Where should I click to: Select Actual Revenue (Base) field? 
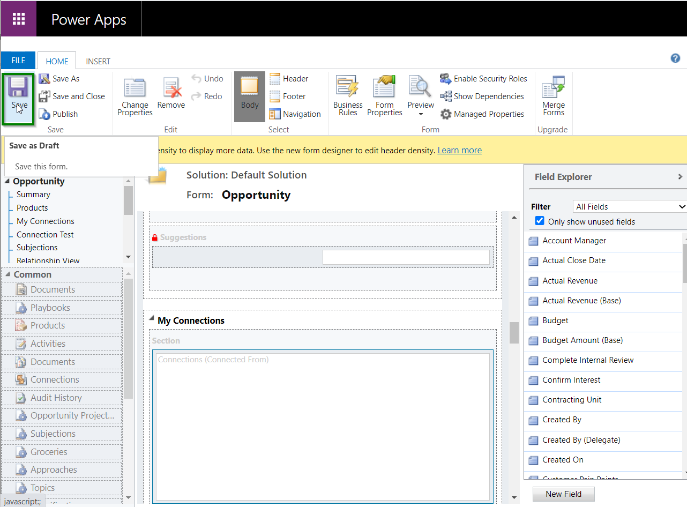click(603, 301)
